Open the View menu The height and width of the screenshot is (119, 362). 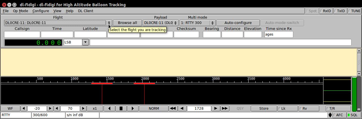57,11
